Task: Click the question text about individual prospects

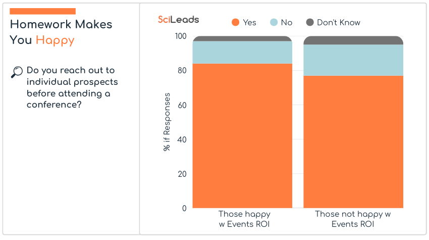Action: point(72,87)
